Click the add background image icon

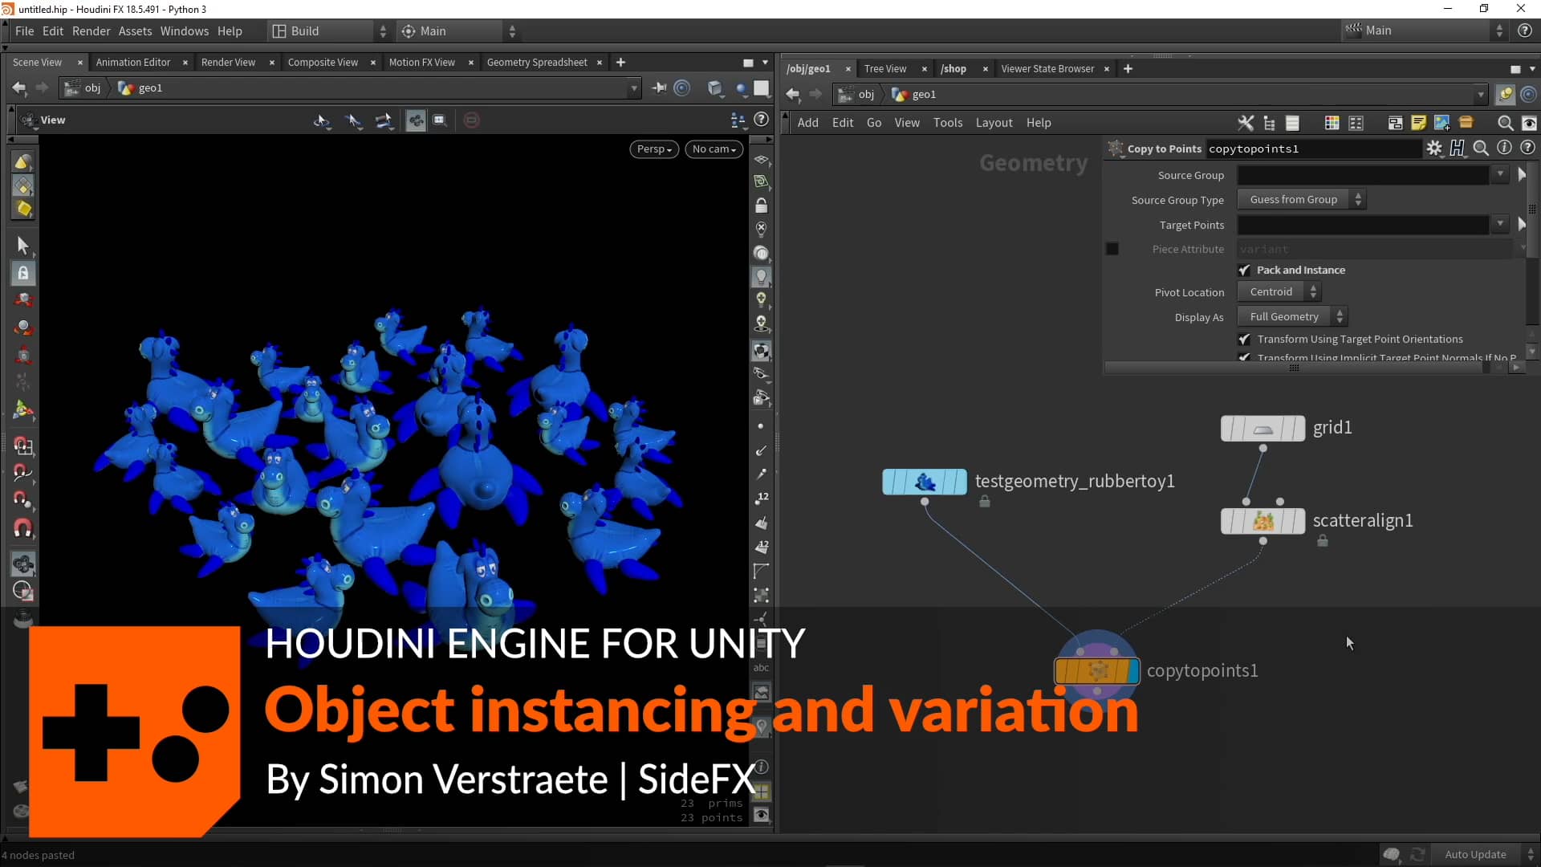1442,123
